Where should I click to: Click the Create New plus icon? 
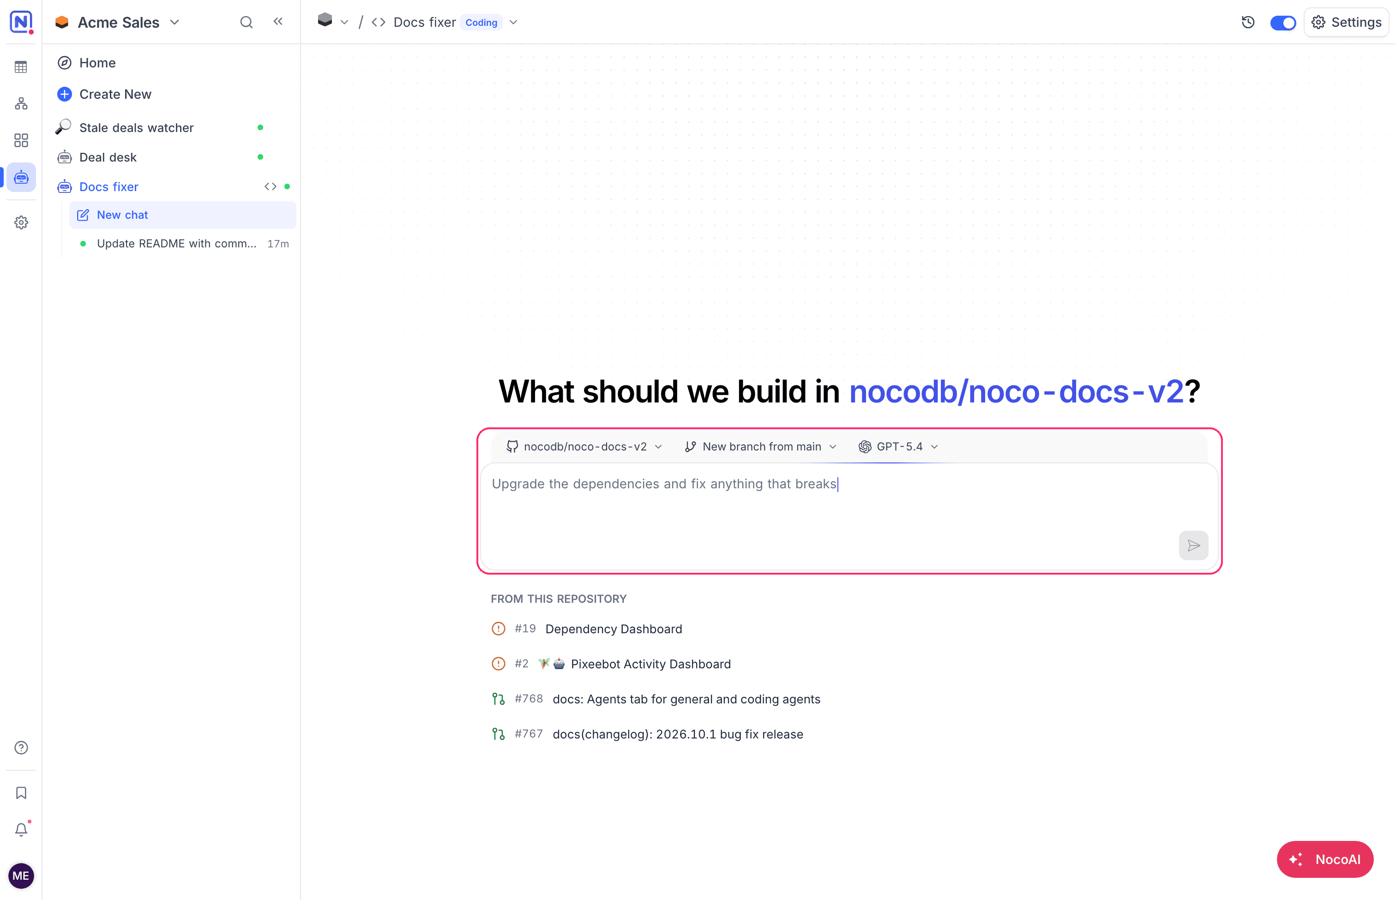(64, 94)
